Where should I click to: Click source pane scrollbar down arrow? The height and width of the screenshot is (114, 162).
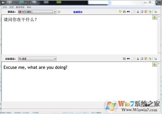159,53
